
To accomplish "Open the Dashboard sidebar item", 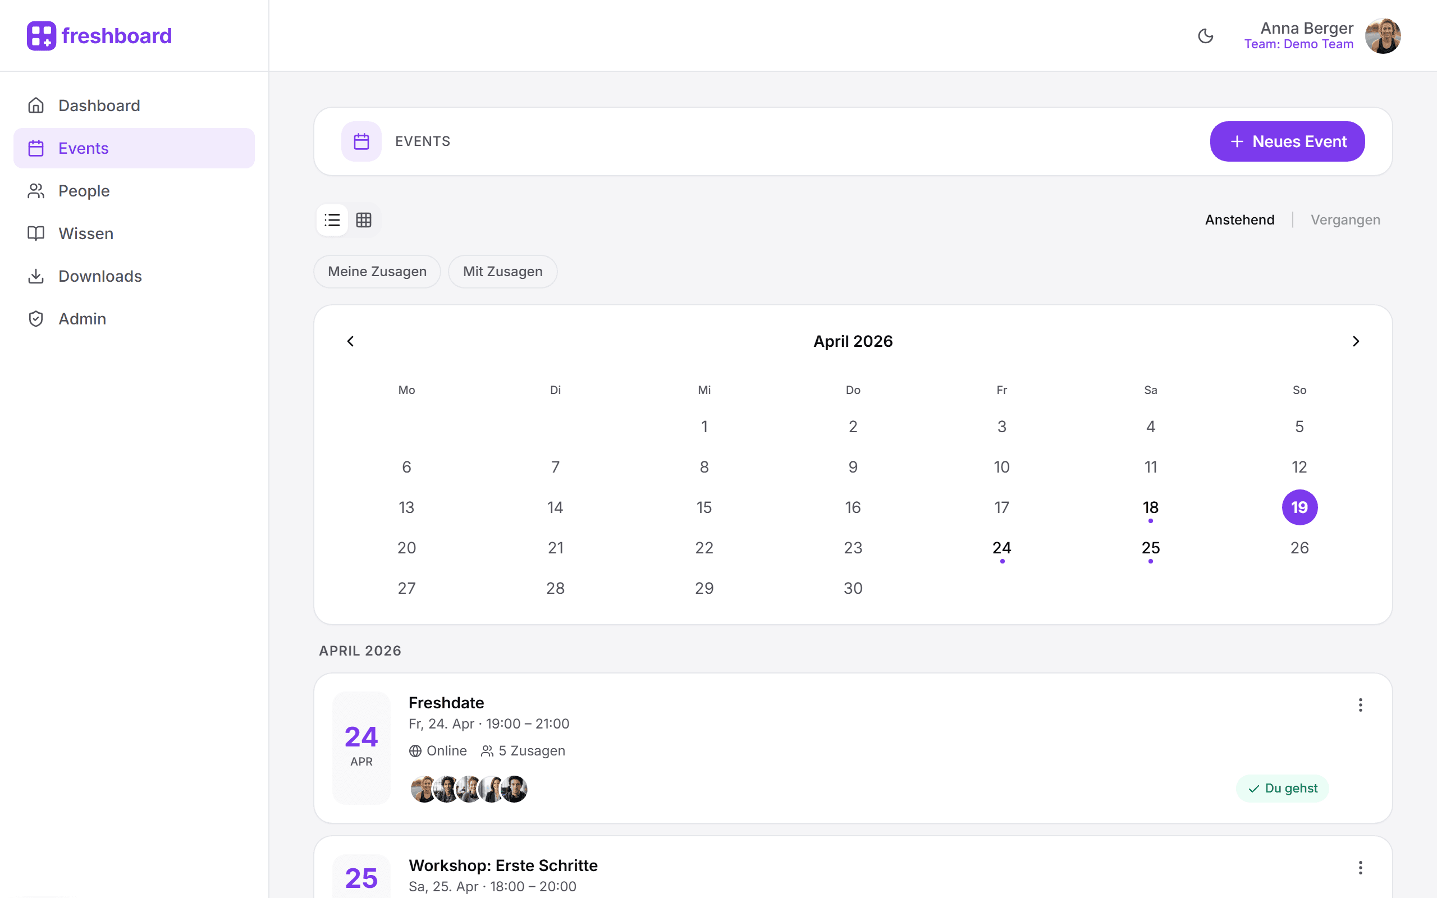I will pyautogui.click(x=134, y=105).
